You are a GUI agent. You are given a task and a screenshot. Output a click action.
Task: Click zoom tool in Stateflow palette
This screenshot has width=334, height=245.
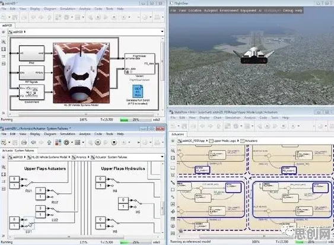click(173, 151)
